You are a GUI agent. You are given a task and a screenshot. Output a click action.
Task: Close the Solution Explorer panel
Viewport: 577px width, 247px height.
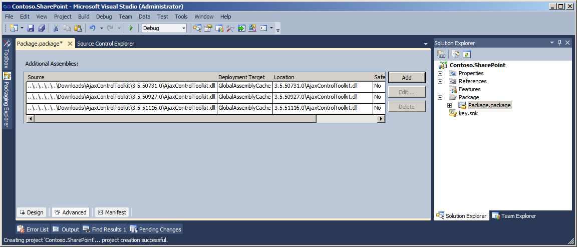coord(567,43)
